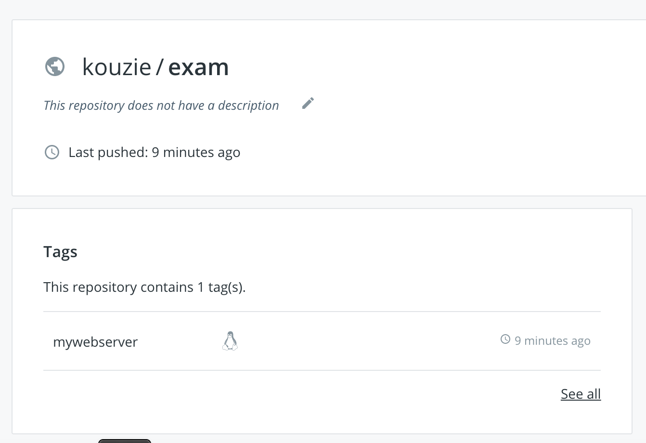
Task: Click the Tux icon for platform details
Action: pos(230,341)
